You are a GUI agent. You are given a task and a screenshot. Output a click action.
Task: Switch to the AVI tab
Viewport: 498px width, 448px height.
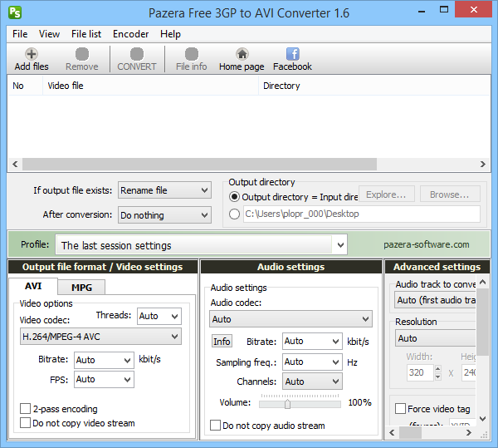(33, 286)
